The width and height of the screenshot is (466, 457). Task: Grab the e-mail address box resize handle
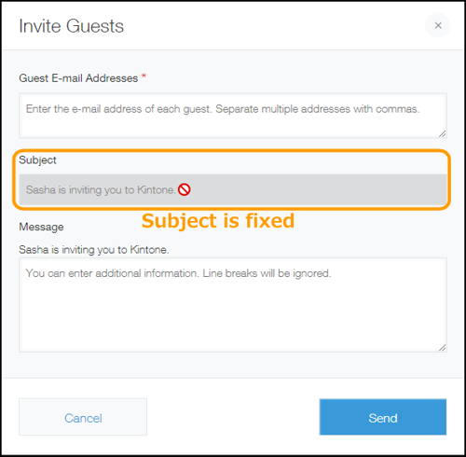[x=443, y=134]
